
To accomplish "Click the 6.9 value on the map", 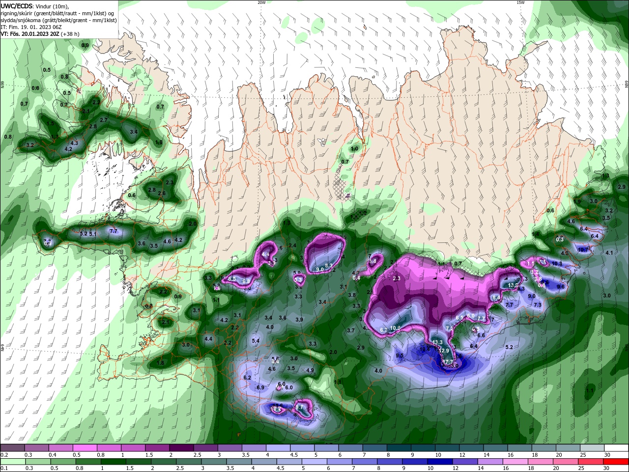I will [260, 387].
